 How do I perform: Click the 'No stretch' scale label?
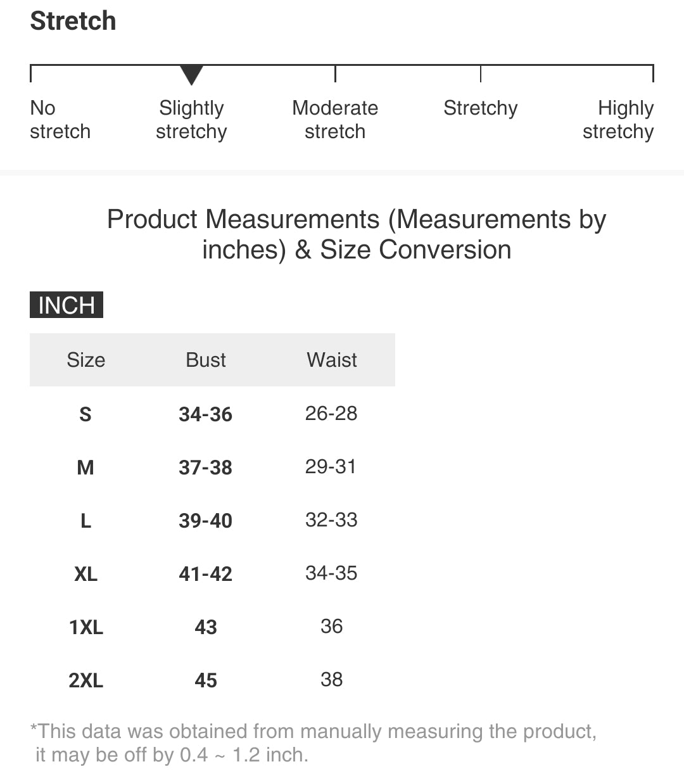(x=60, y=120)
